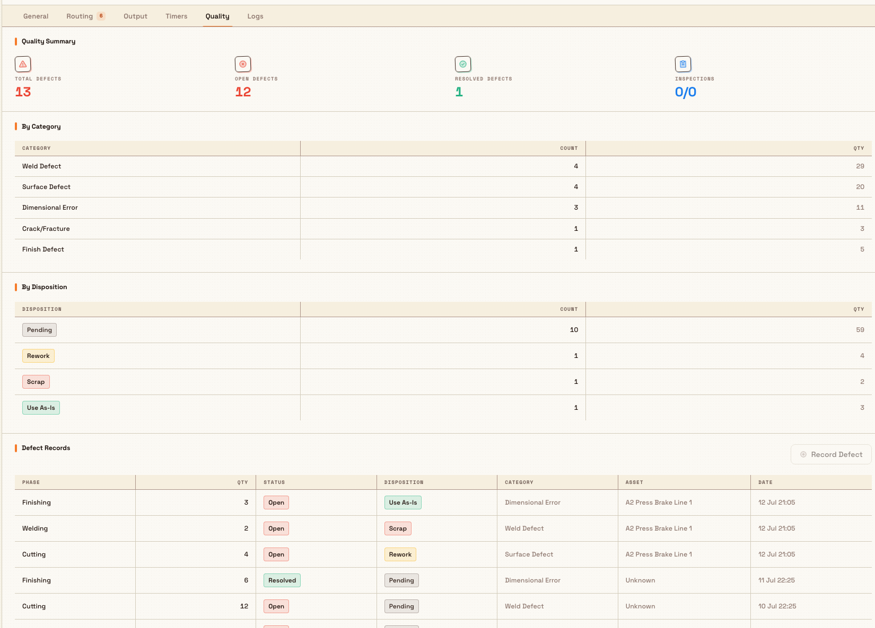Screen dimensions: 875x628
Task: Click Open status badge in Finishing Use As-Is row
Action: [x=276, y=503]
